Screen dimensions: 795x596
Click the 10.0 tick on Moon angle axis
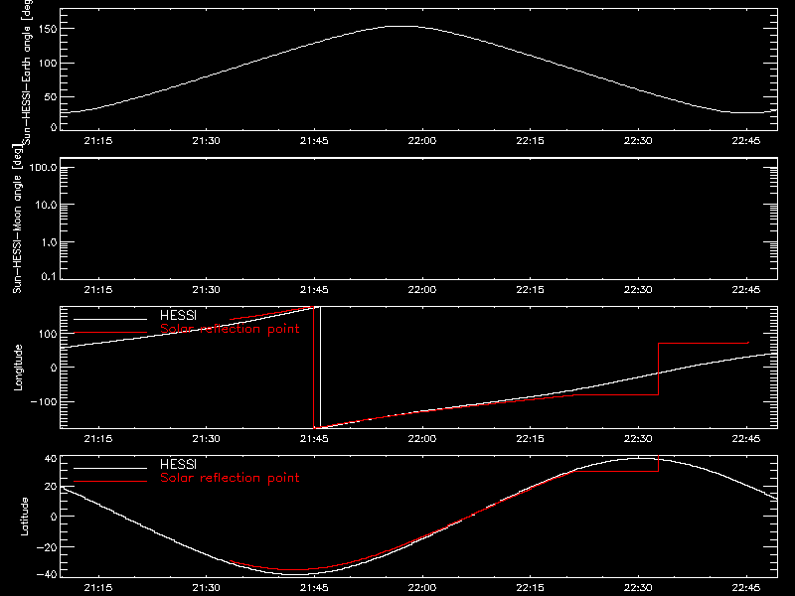click(46, 205)
